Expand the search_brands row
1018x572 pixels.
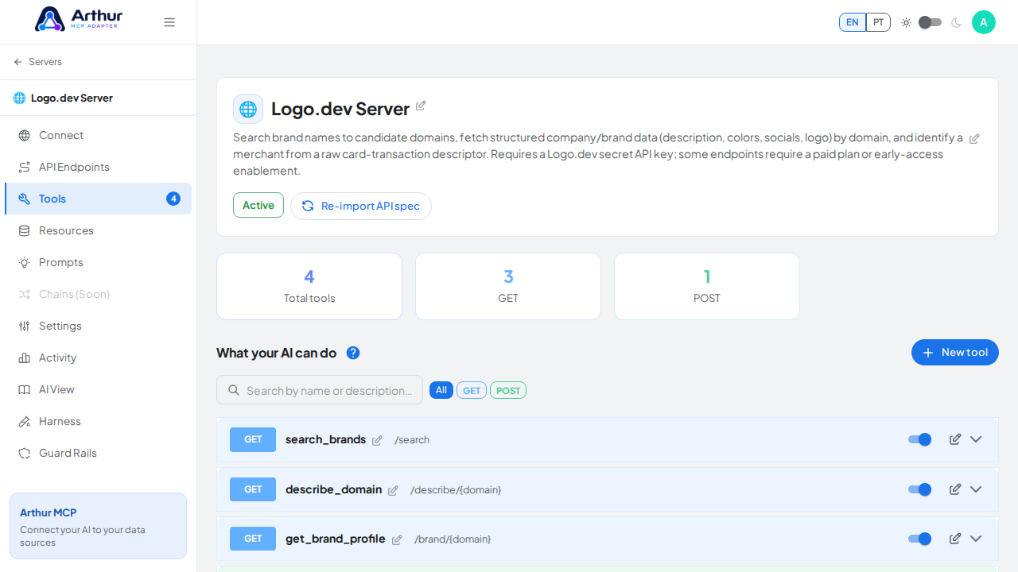coord(976,439)
